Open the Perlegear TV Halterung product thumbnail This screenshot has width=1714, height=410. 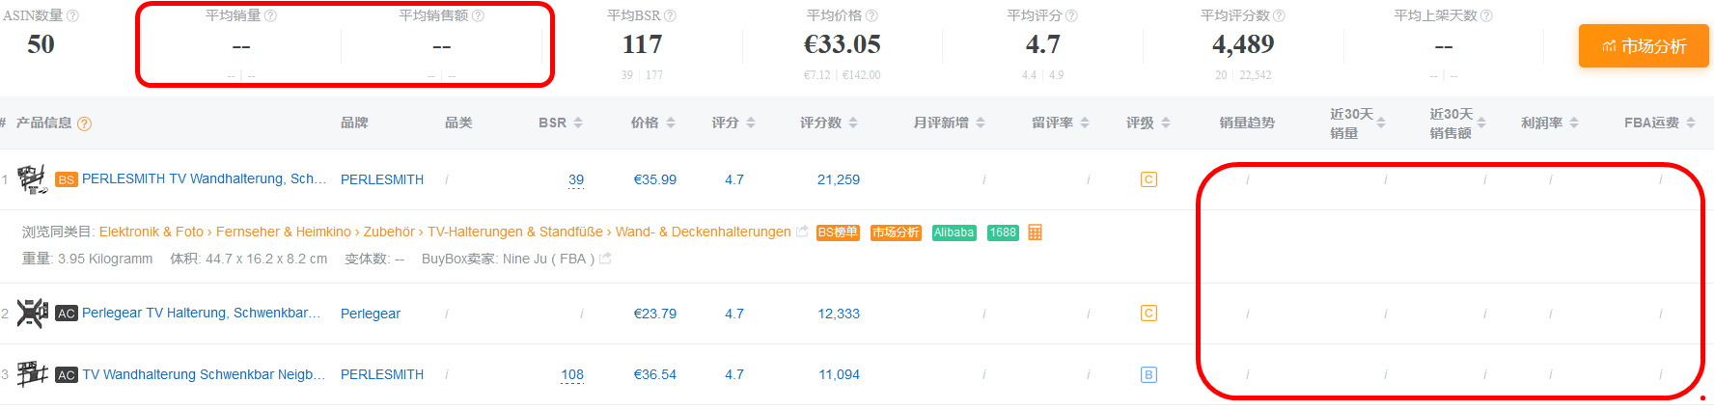tap(32, 313)
